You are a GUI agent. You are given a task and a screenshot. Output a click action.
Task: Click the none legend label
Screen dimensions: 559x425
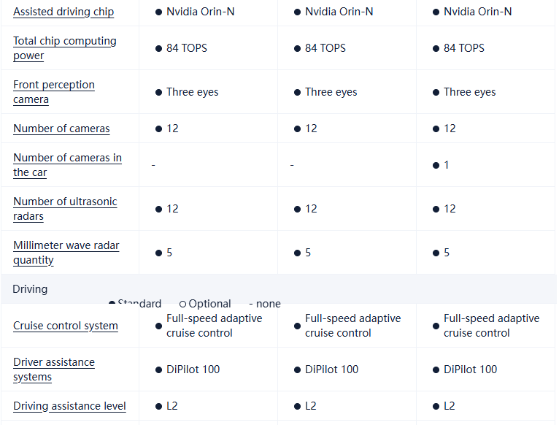tap(268, 304)
